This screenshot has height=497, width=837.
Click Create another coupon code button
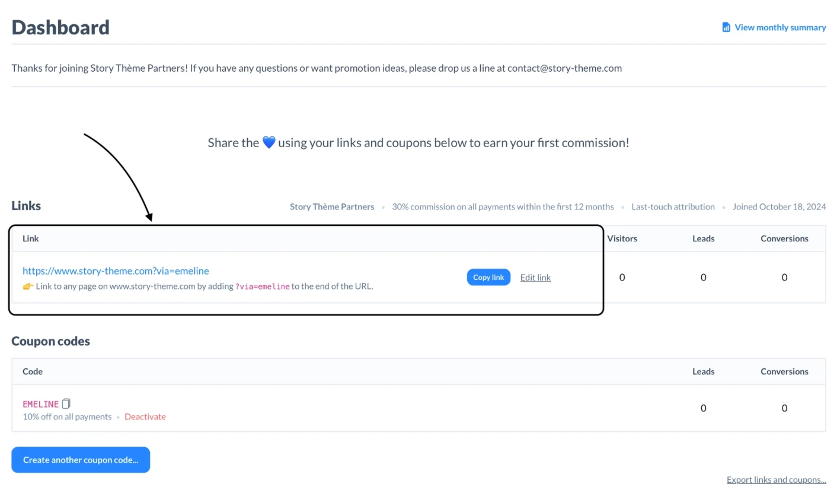pos(81,460)
